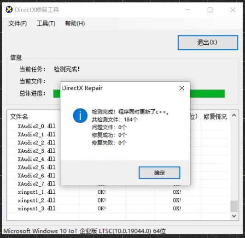Open the 文件(F) menu

point(17,24)
